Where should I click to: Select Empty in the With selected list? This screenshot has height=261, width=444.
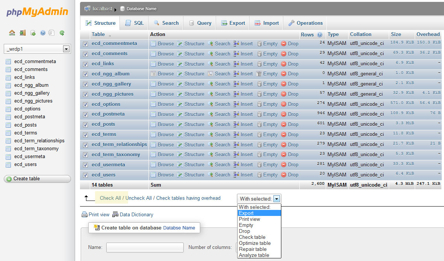259,225
